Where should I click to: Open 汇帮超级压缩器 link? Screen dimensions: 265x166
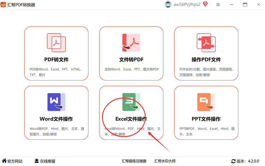(134, 161)
